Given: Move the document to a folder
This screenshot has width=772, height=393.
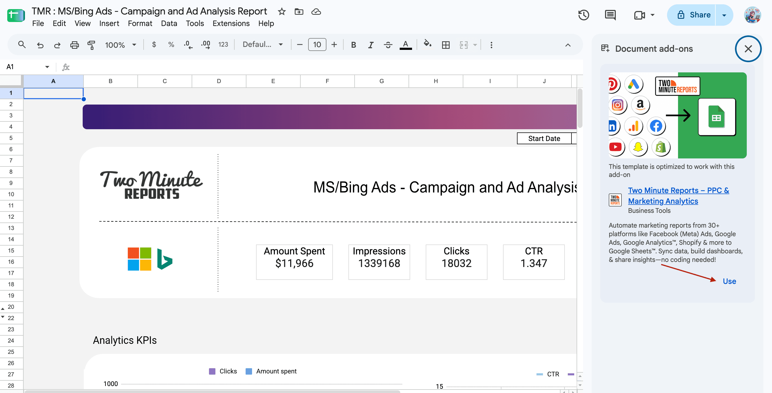Looking at the screenshot, I should (299, 12).
